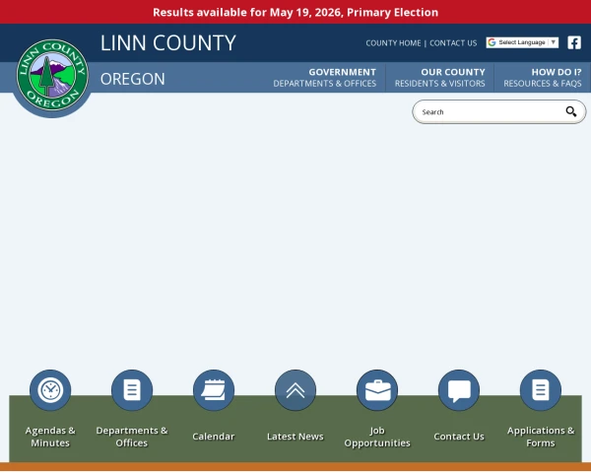Image resolution: width=591 pixels, height=473 pixels.
Task: Click the Job Opportunities text label
Action: pos(377,437)
